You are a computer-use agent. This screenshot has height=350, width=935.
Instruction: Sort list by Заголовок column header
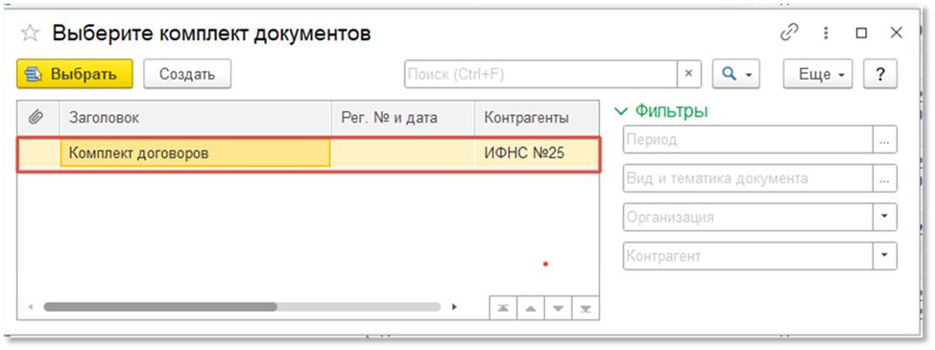coord(195,118)
